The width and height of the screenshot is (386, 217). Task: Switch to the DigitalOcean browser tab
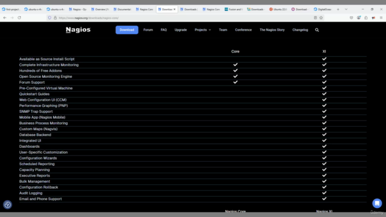click(323, 10)
